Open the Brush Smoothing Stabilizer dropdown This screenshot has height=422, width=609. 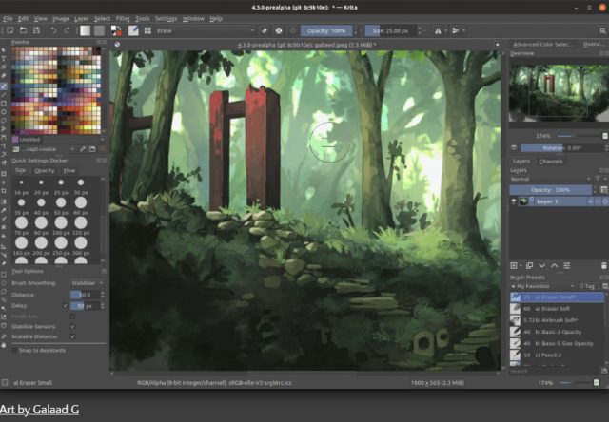[x=88, y=283]
